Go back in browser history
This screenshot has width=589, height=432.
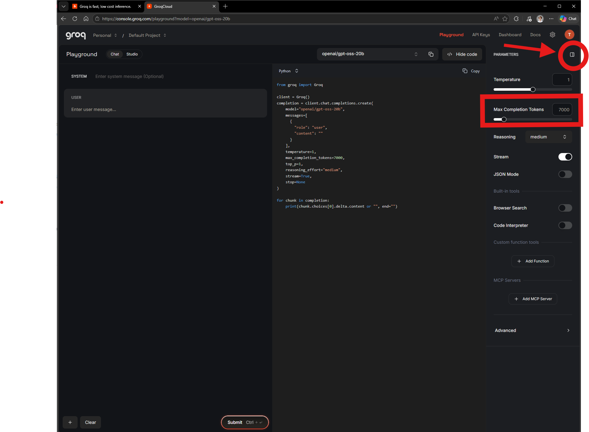[64, 19]
